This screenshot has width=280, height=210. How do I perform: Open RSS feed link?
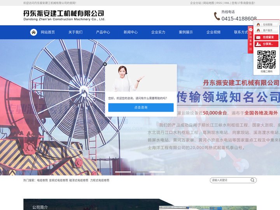pyautogui.click(x=219, y=3)
